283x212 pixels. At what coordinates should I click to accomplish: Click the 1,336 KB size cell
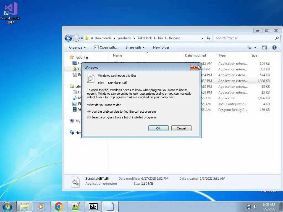(263, 81)
